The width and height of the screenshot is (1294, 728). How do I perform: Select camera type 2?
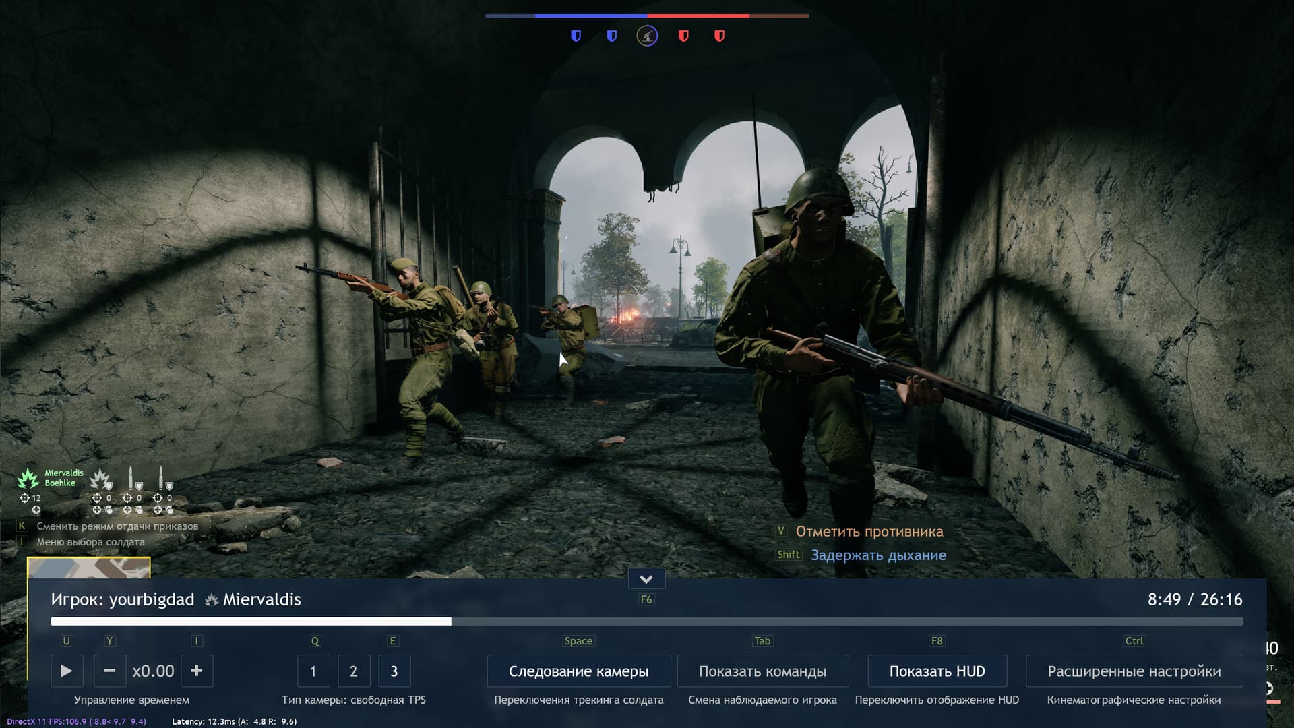[x=353, y=671]
